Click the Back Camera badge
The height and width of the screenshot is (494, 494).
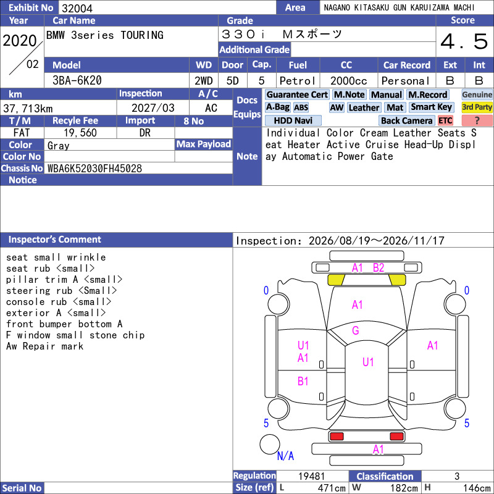[406, 120]
